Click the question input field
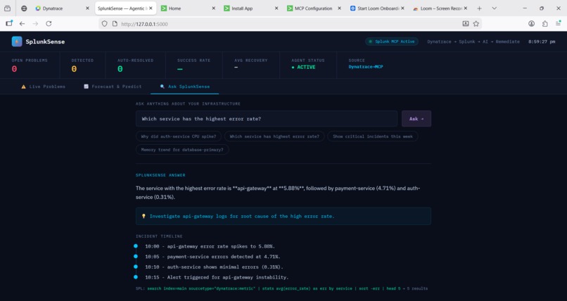 tap(267, 119)
